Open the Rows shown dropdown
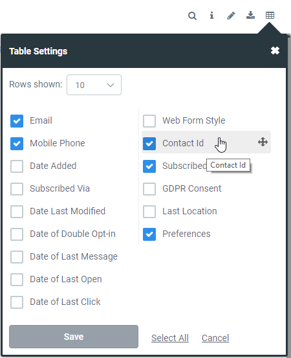 pyautogui.click(x=94, y=85)
